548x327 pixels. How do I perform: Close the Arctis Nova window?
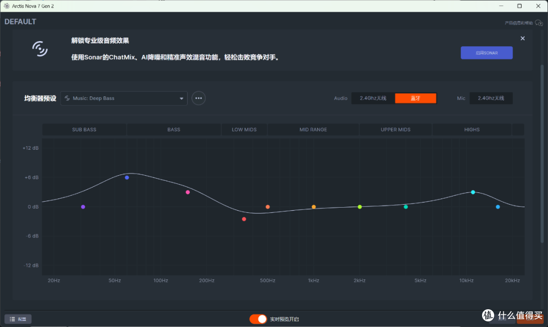click(538, 6)
